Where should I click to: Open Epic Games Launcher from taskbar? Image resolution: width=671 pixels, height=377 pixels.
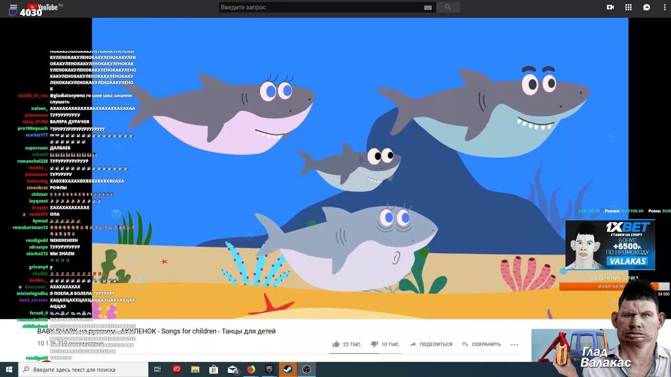coord(269,369)
